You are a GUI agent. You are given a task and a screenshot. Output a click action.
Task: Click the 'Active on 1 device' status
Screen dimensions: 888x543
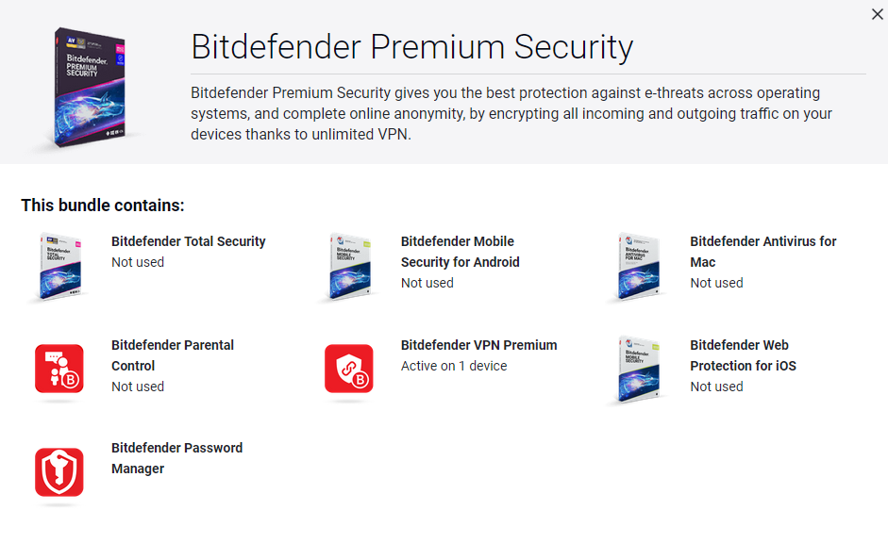(x=454, y=366)
